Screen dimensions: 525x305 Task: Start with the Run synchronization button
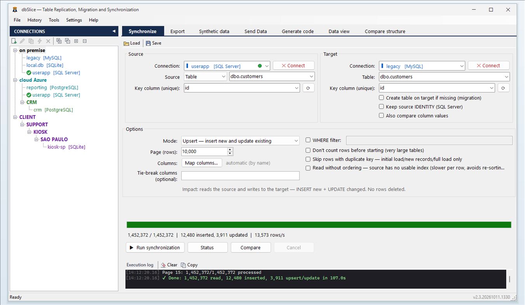pos(155,248)
